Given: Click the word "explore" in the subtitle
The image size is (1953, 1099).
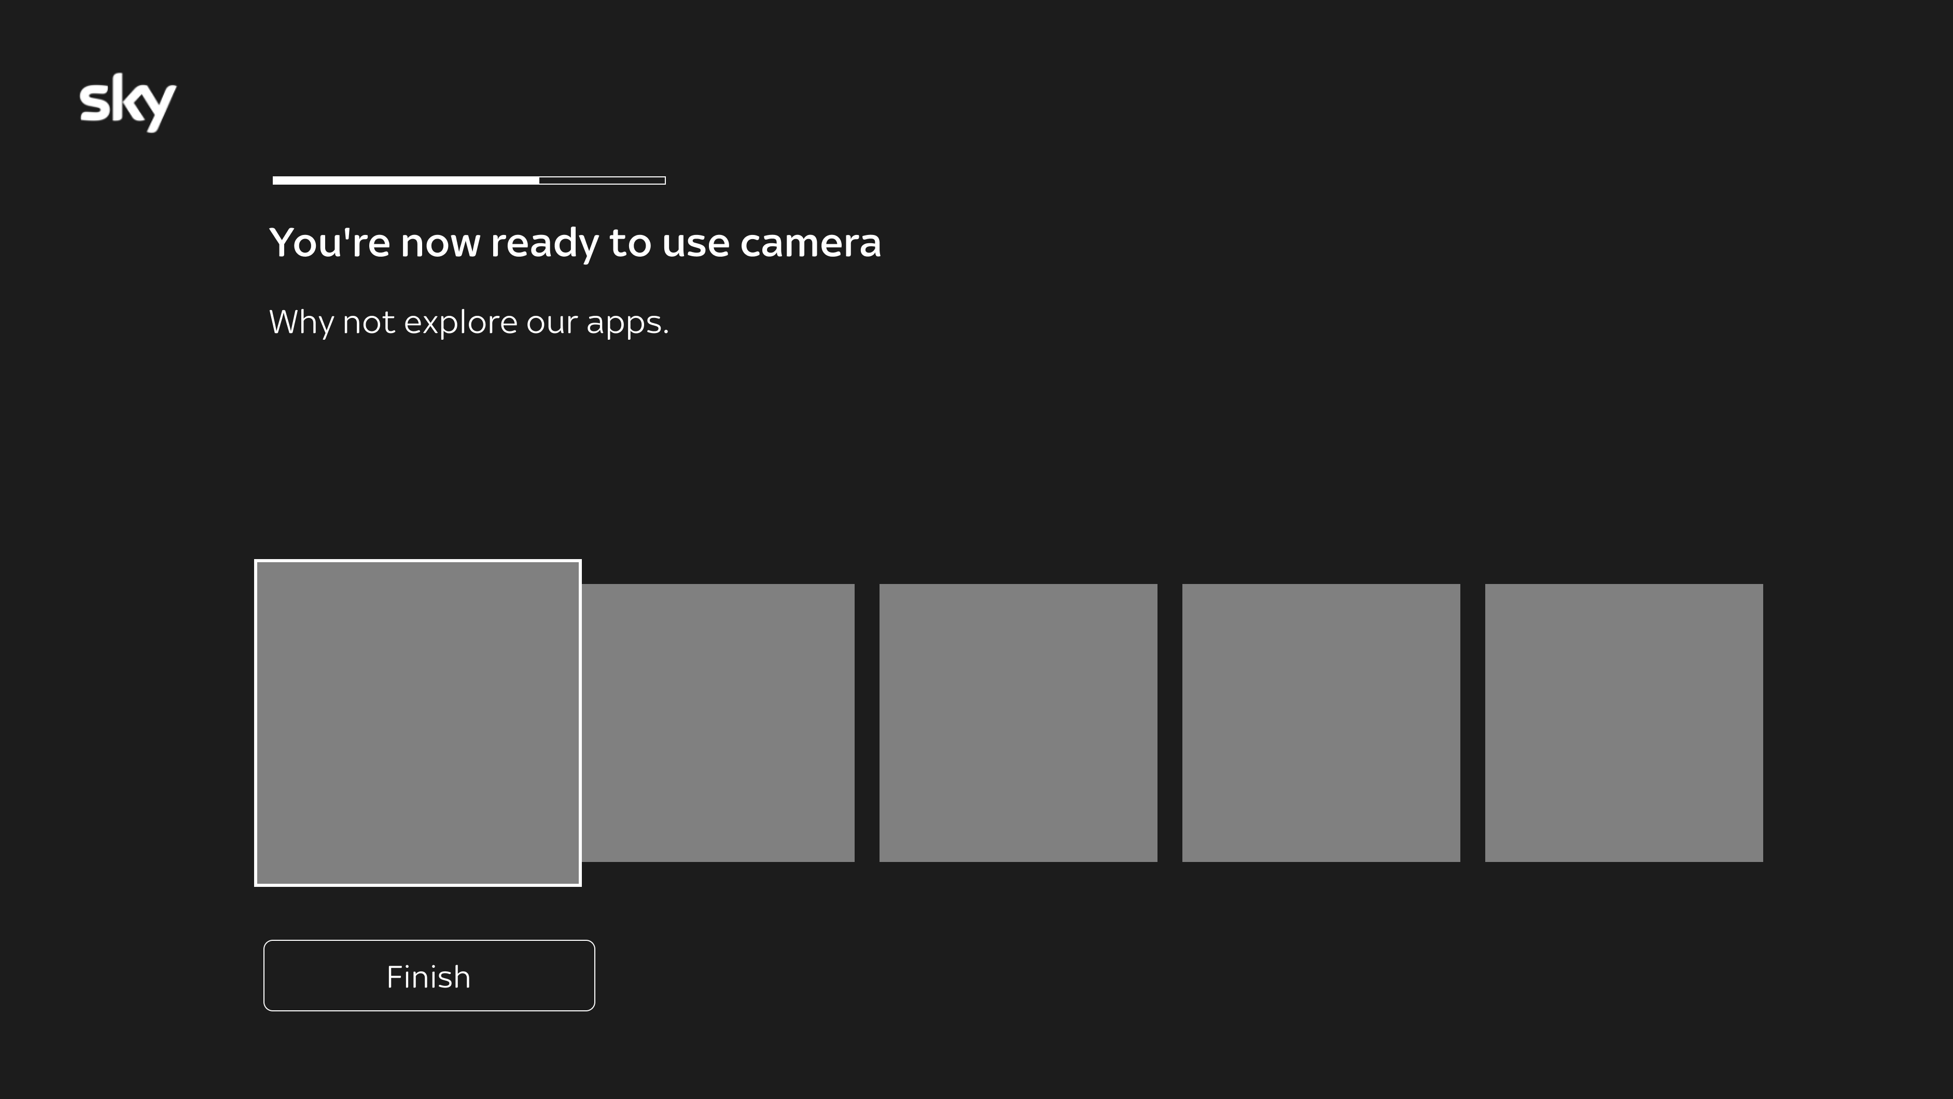Looking at the screenshot, I should pos(460,324).
